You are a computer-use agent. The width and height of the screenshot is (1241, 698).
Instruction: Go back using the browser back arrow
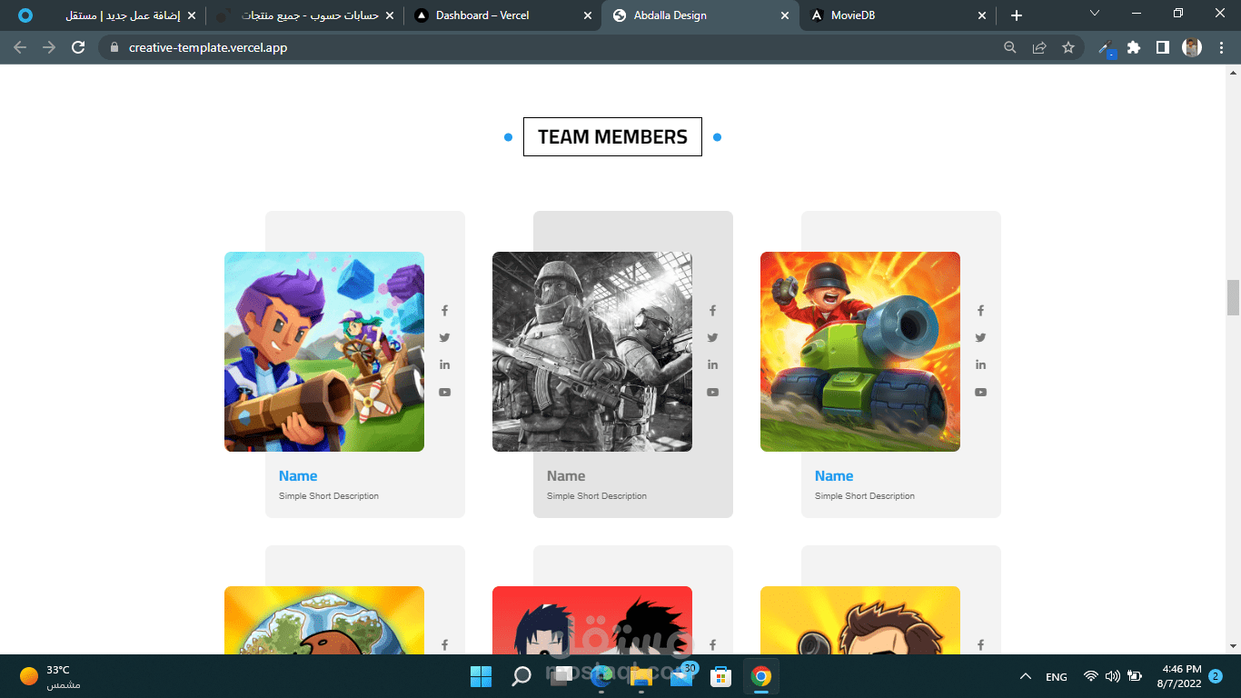click(x=20, y=47)
